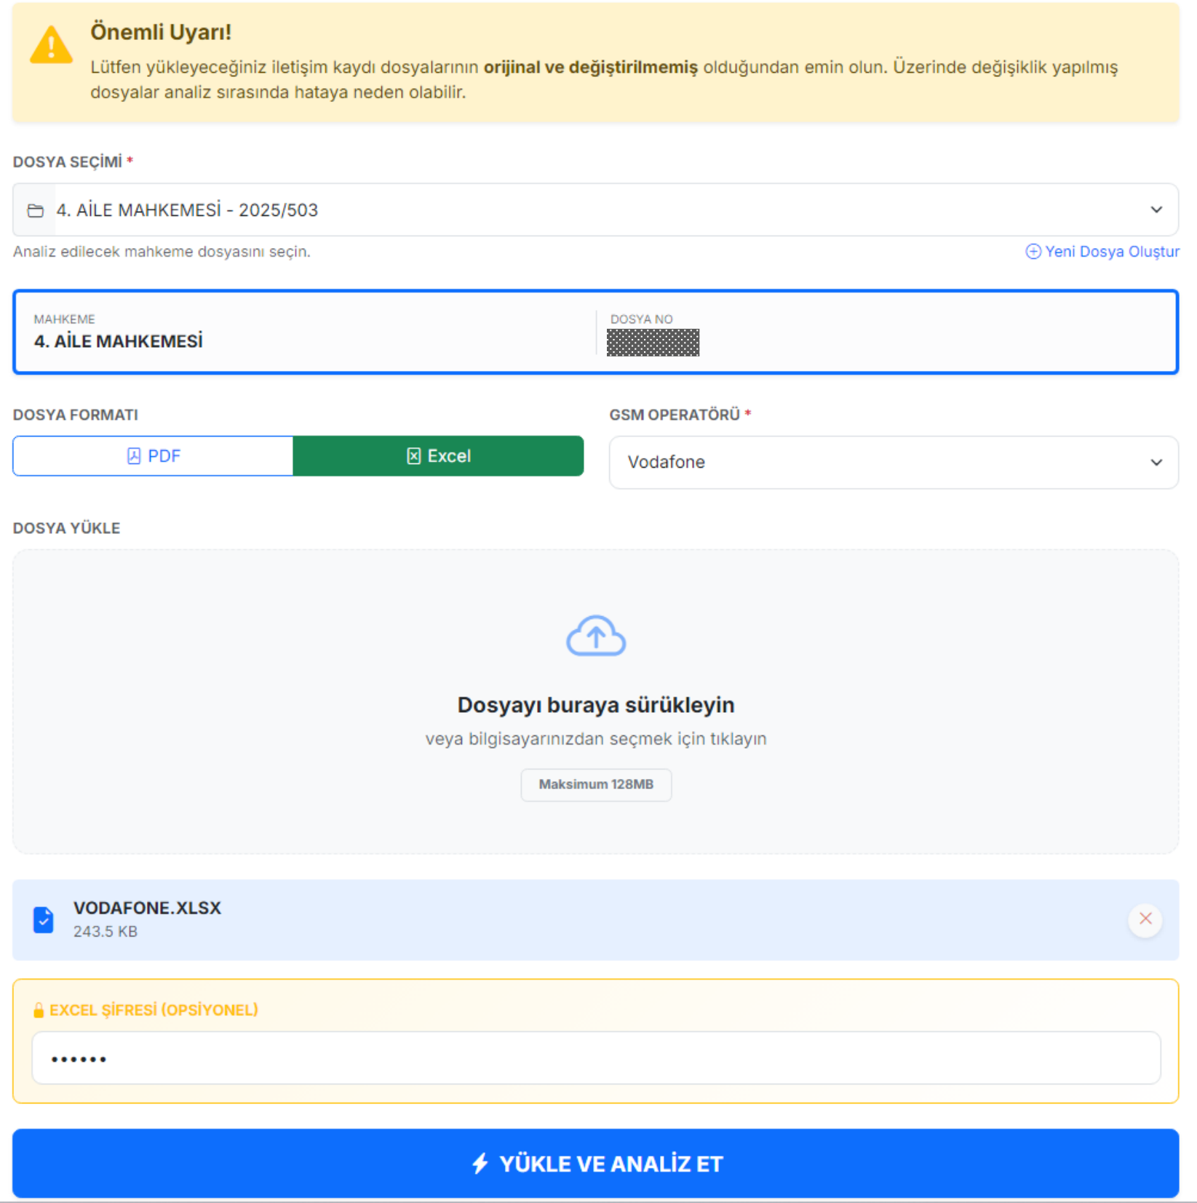Expand the GSM Operatörü Vodafone dropdown
1197x1203 pixels.
point(893,463)
